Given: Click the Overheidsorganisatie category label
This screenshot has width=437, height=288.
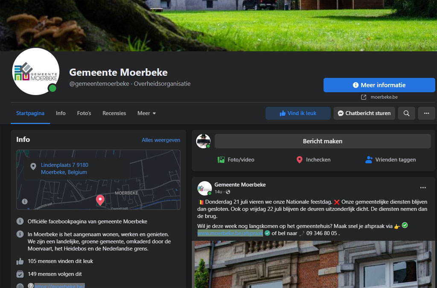Looking at the screenshot, I should point(162,84).
